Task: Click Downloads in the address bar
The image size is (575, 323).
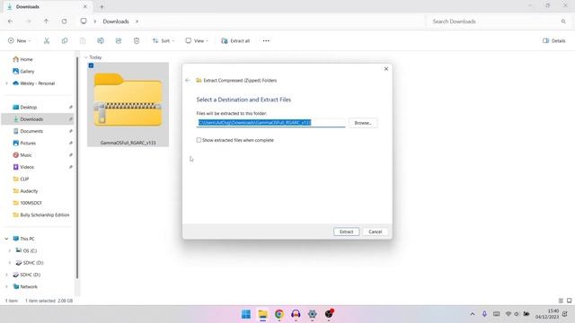Action: tap(116, 22)
